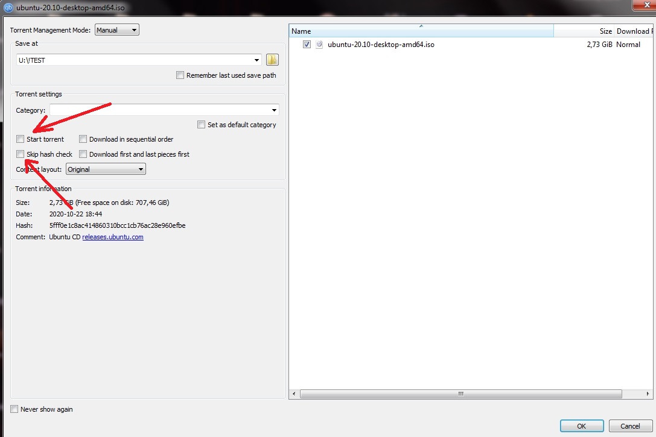Click the hash value 5fff0e1c8ac4...

pos(117,225)
